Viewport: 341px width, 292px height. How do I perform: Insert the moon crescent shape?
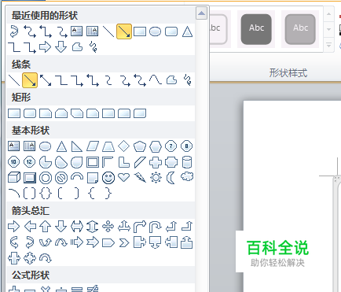coord(170,178)
